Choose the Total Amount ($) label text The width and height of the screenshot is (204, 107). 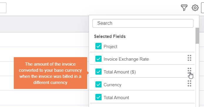coord(119,72)
